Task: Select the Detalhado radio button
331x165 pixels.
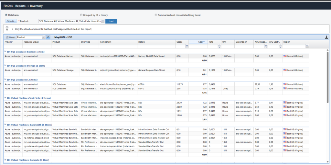Action: (x=6, y=15)
